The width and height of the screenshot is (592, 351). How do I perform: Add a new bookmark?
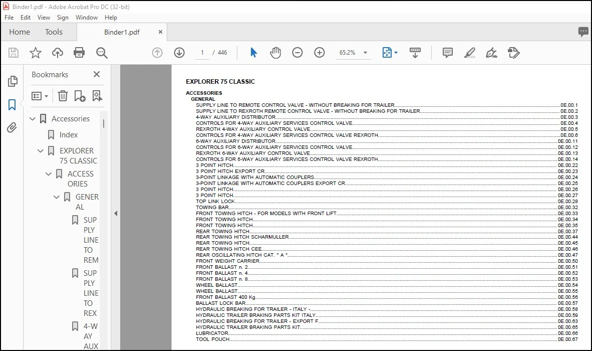coord(80,96)
